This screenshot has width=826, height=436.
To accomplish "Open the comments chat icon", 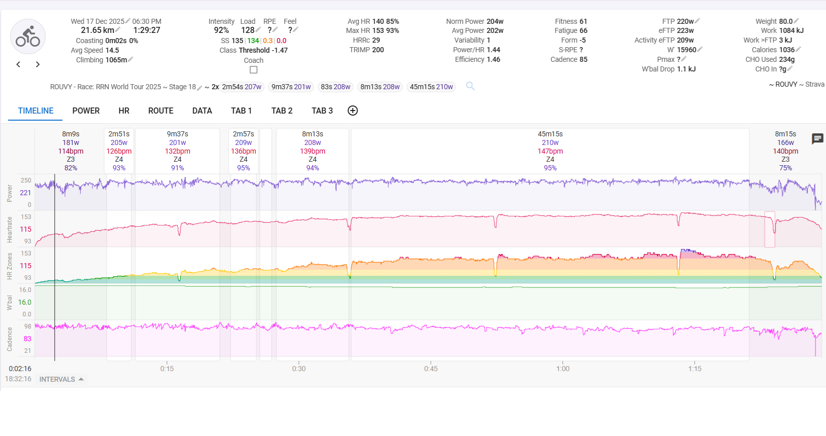I will (x=817, y=138).
